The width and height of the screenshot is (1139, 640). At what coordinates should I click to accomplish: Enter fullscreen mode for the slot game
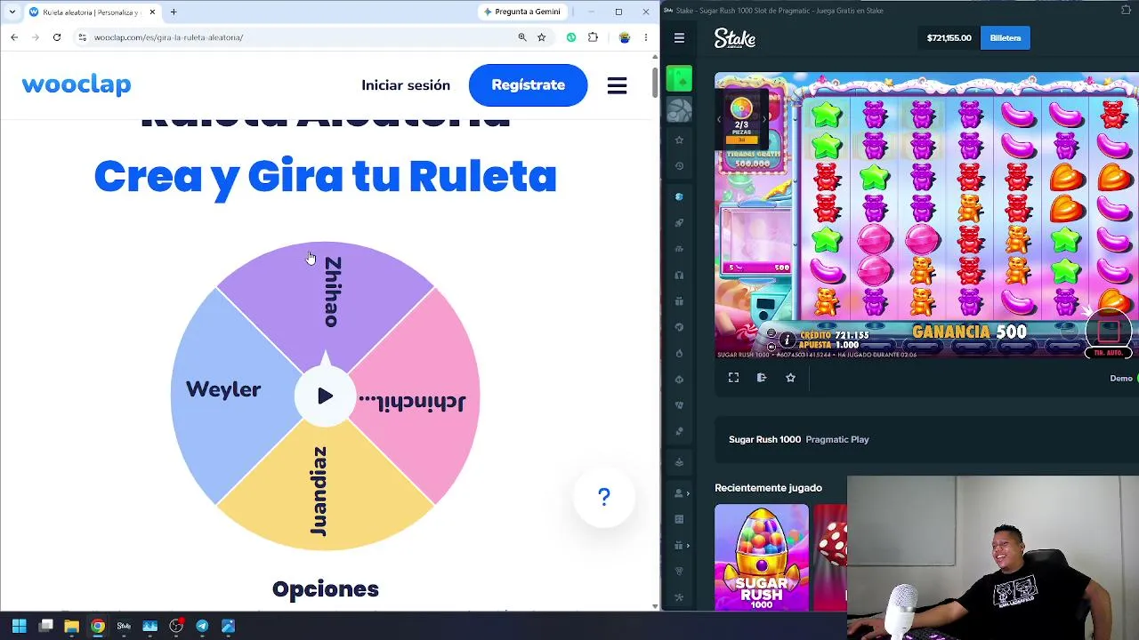tap(733, 378)
